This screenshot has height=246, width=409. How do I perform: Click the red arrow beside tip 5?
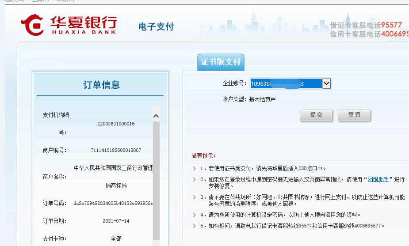click(x=194, y=226)
